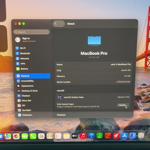Launch Music app from the Dock

(83, 136)
